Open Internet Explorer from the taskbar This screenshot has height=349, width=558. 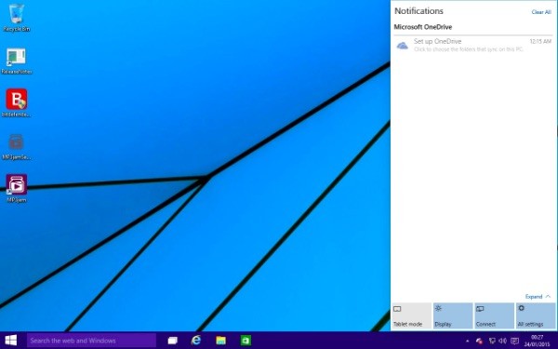click(195, 341)
